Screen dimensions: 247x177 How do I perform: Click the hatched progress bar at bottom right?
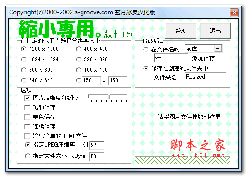183,160
